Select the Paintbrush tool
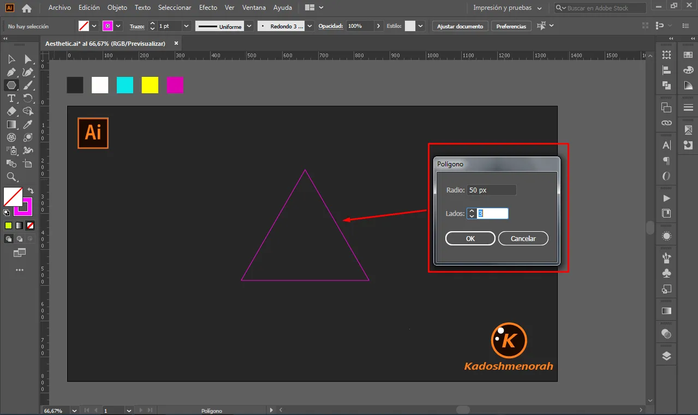Image resolution: width=698 pixels, height=415 pixels. coord(28,85)
